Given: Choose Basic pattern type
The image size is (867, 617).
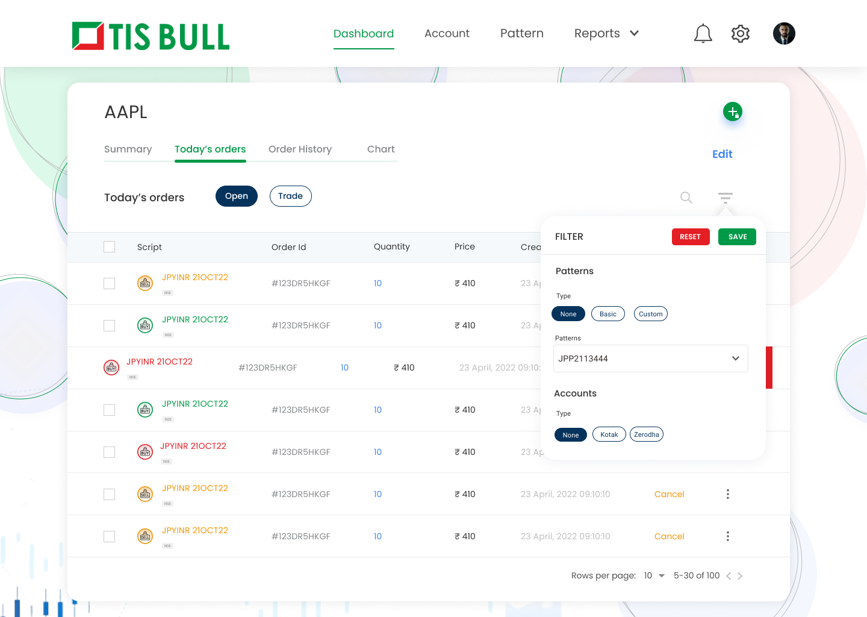Looking at the screenshot, I should pyautogui.click(x=608, y=314).
